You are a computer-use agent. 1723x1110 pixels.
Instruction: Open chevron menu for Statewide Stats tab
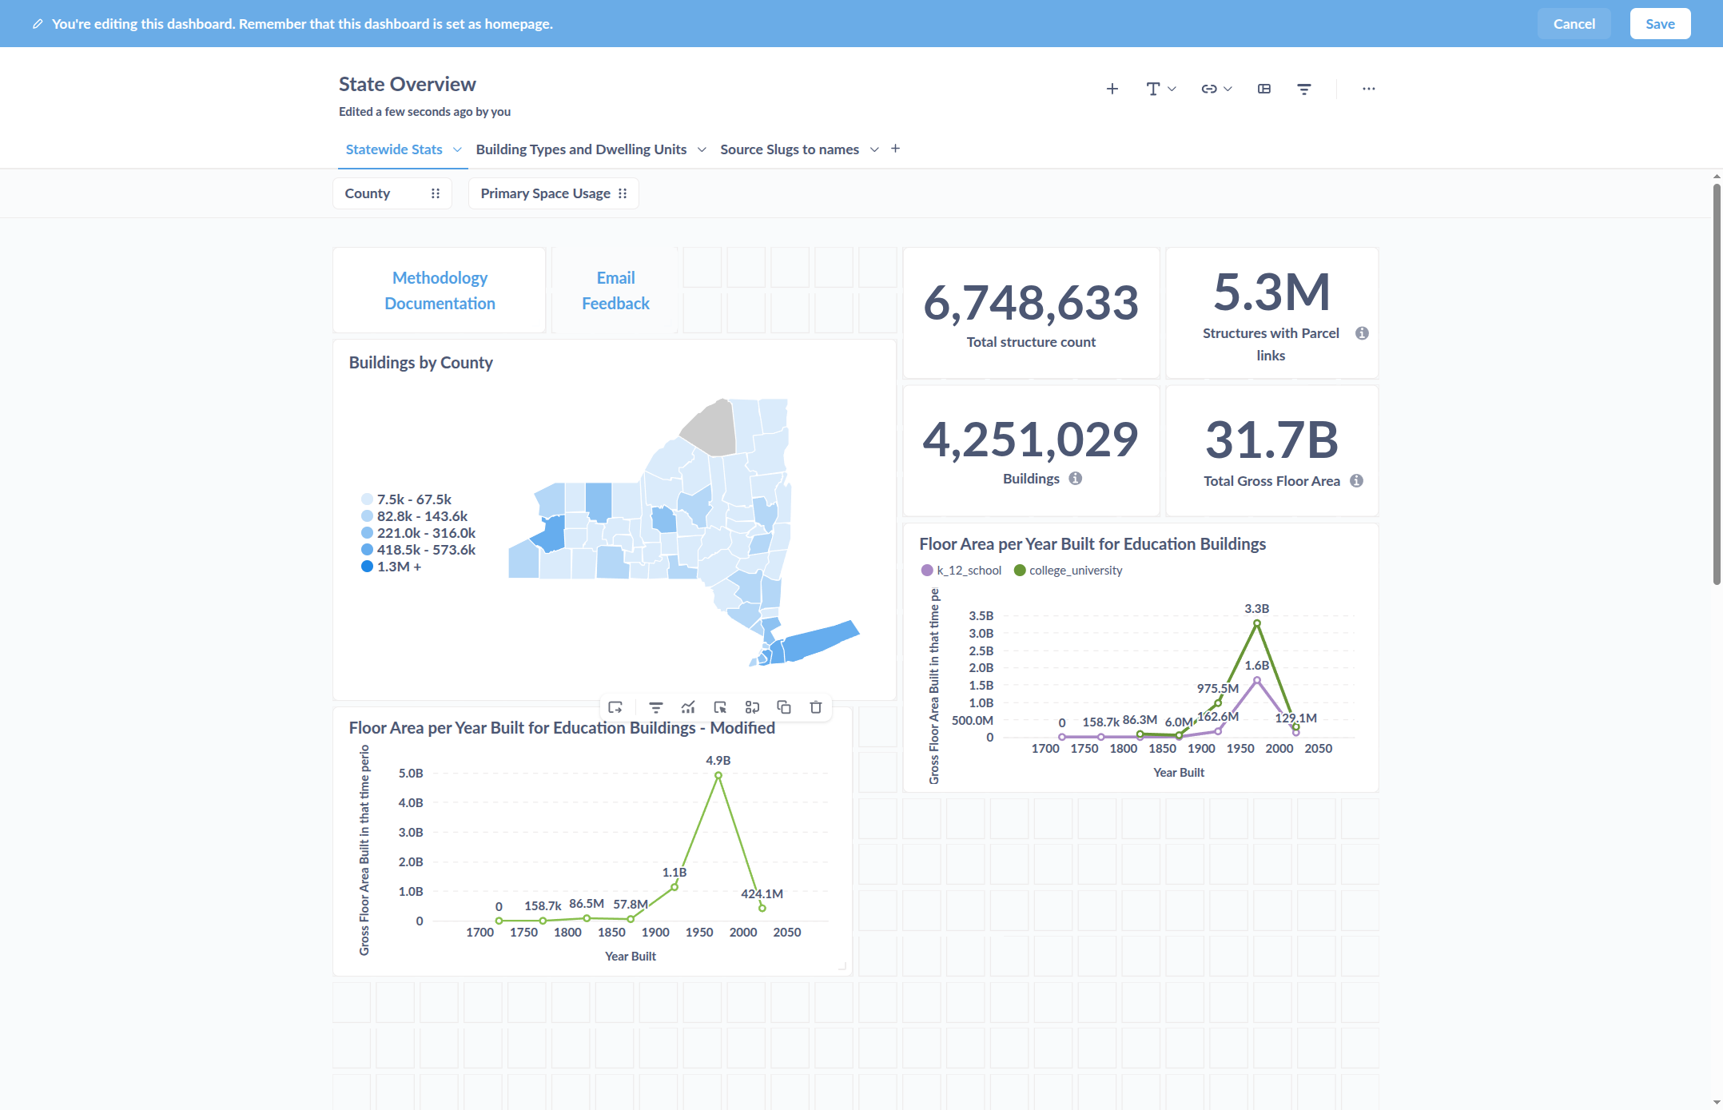[x=458, y=149]
